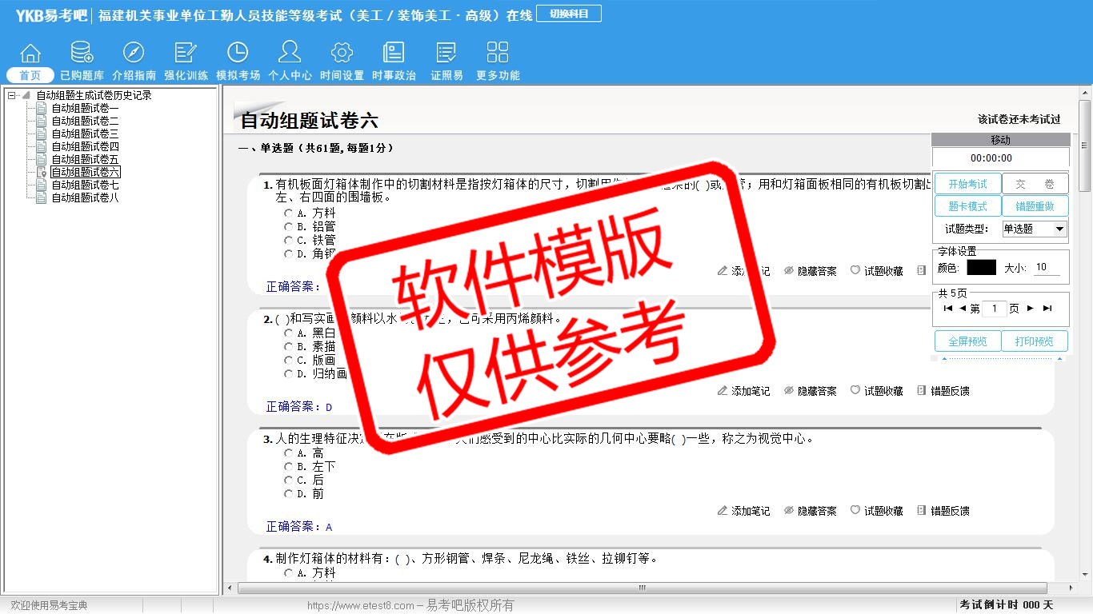Click the 开始考试 button
Image resolution: width=1093 pixels, height=614 pixels.
click(968, 184)
